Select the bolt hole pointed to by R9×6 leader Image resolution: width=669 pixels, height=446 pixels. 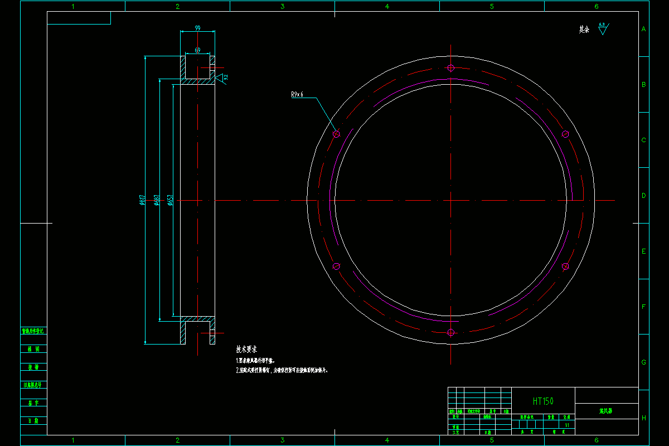point(336,134)
